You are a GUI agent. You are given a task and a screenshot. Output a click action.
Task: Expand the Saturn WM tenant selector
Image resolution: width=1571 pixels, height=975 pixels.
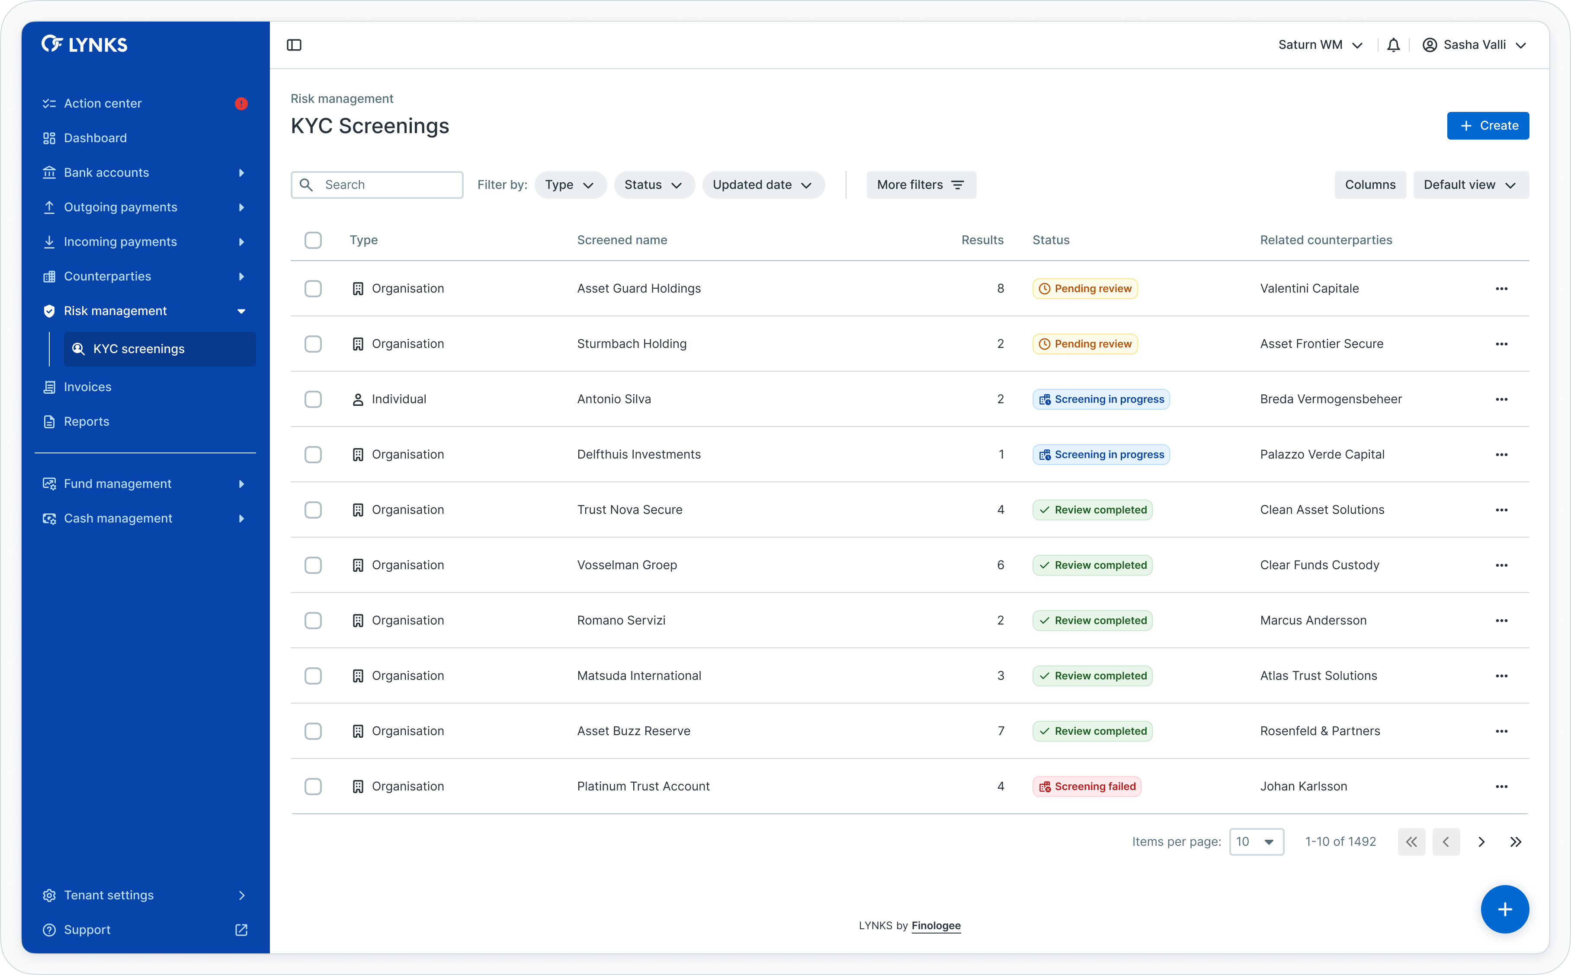click(1320, 45)
